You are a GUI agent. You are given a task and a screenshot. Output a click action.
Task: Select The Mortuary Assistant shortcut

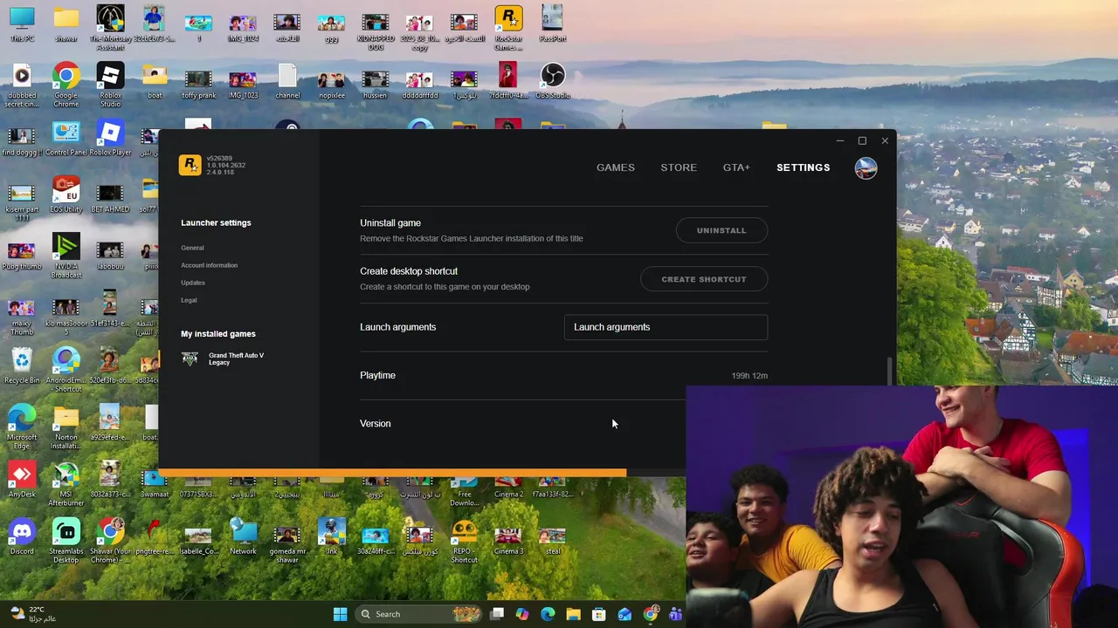(x=110, y=28)
